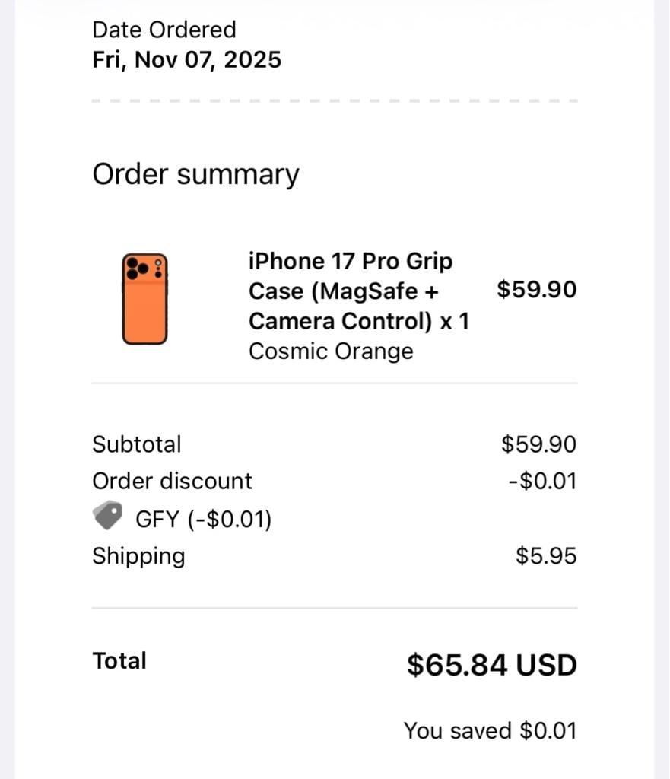This screenshot has width=670, height=779.
Task: Click the shipping cost $5.95
Action: [x=546, y=556]
